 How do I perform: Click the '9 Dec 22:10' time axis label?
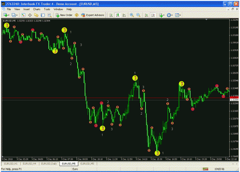pyautogui.click(x=231, y=159)
